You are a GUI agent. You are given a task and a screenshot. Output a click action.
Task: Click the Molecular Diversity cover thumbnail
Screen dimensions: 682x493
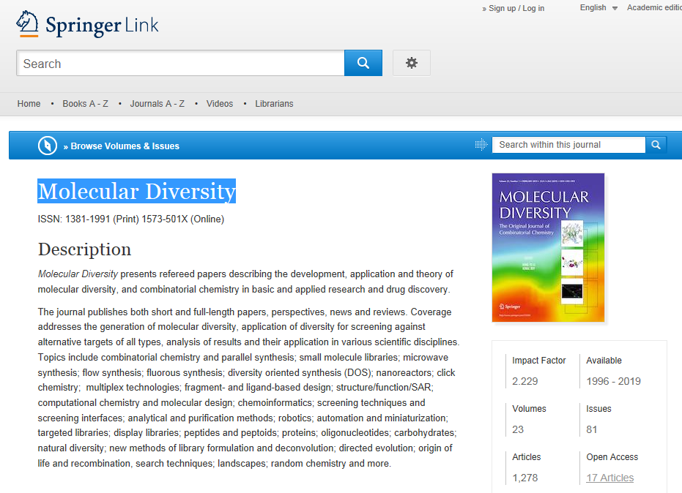pos(548,247)
